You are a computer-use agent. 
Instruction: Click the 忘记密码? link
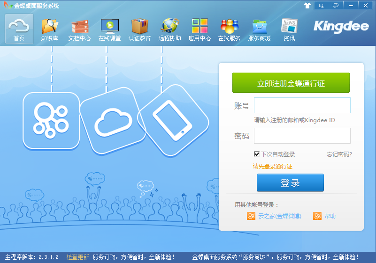(339, 154)
